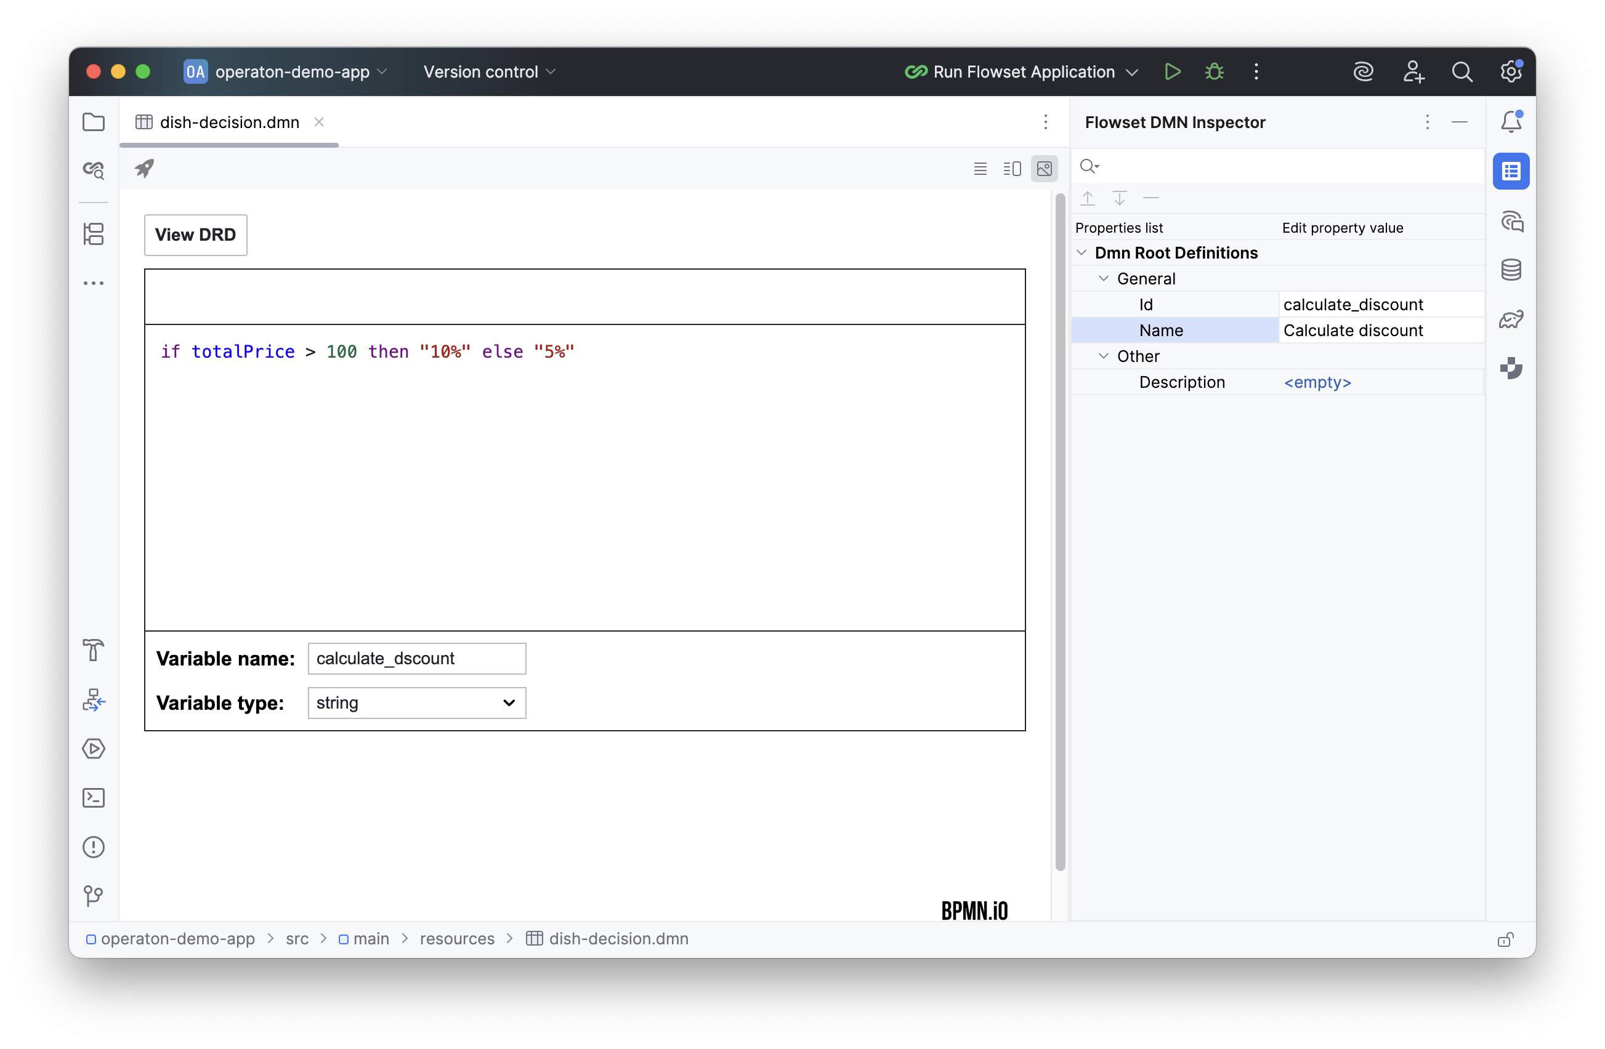
Task: Click resources in the breadcrumb path
Action: point(456,938)
